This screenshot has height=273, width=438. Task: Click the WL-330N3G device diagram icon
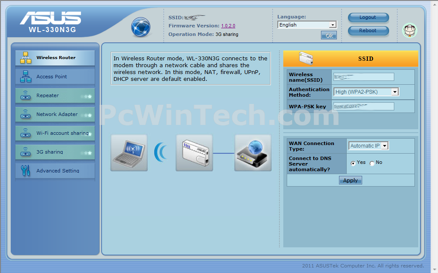195,153
